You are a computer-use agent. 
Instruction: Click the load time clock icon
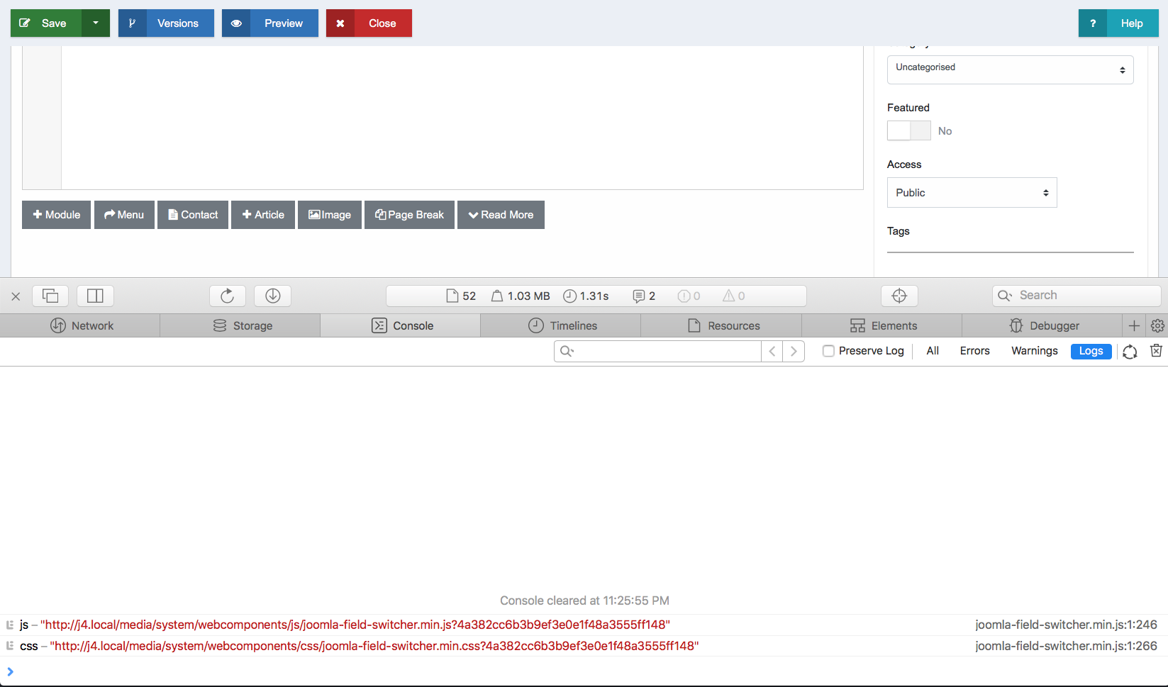click(x=569, y=296)
